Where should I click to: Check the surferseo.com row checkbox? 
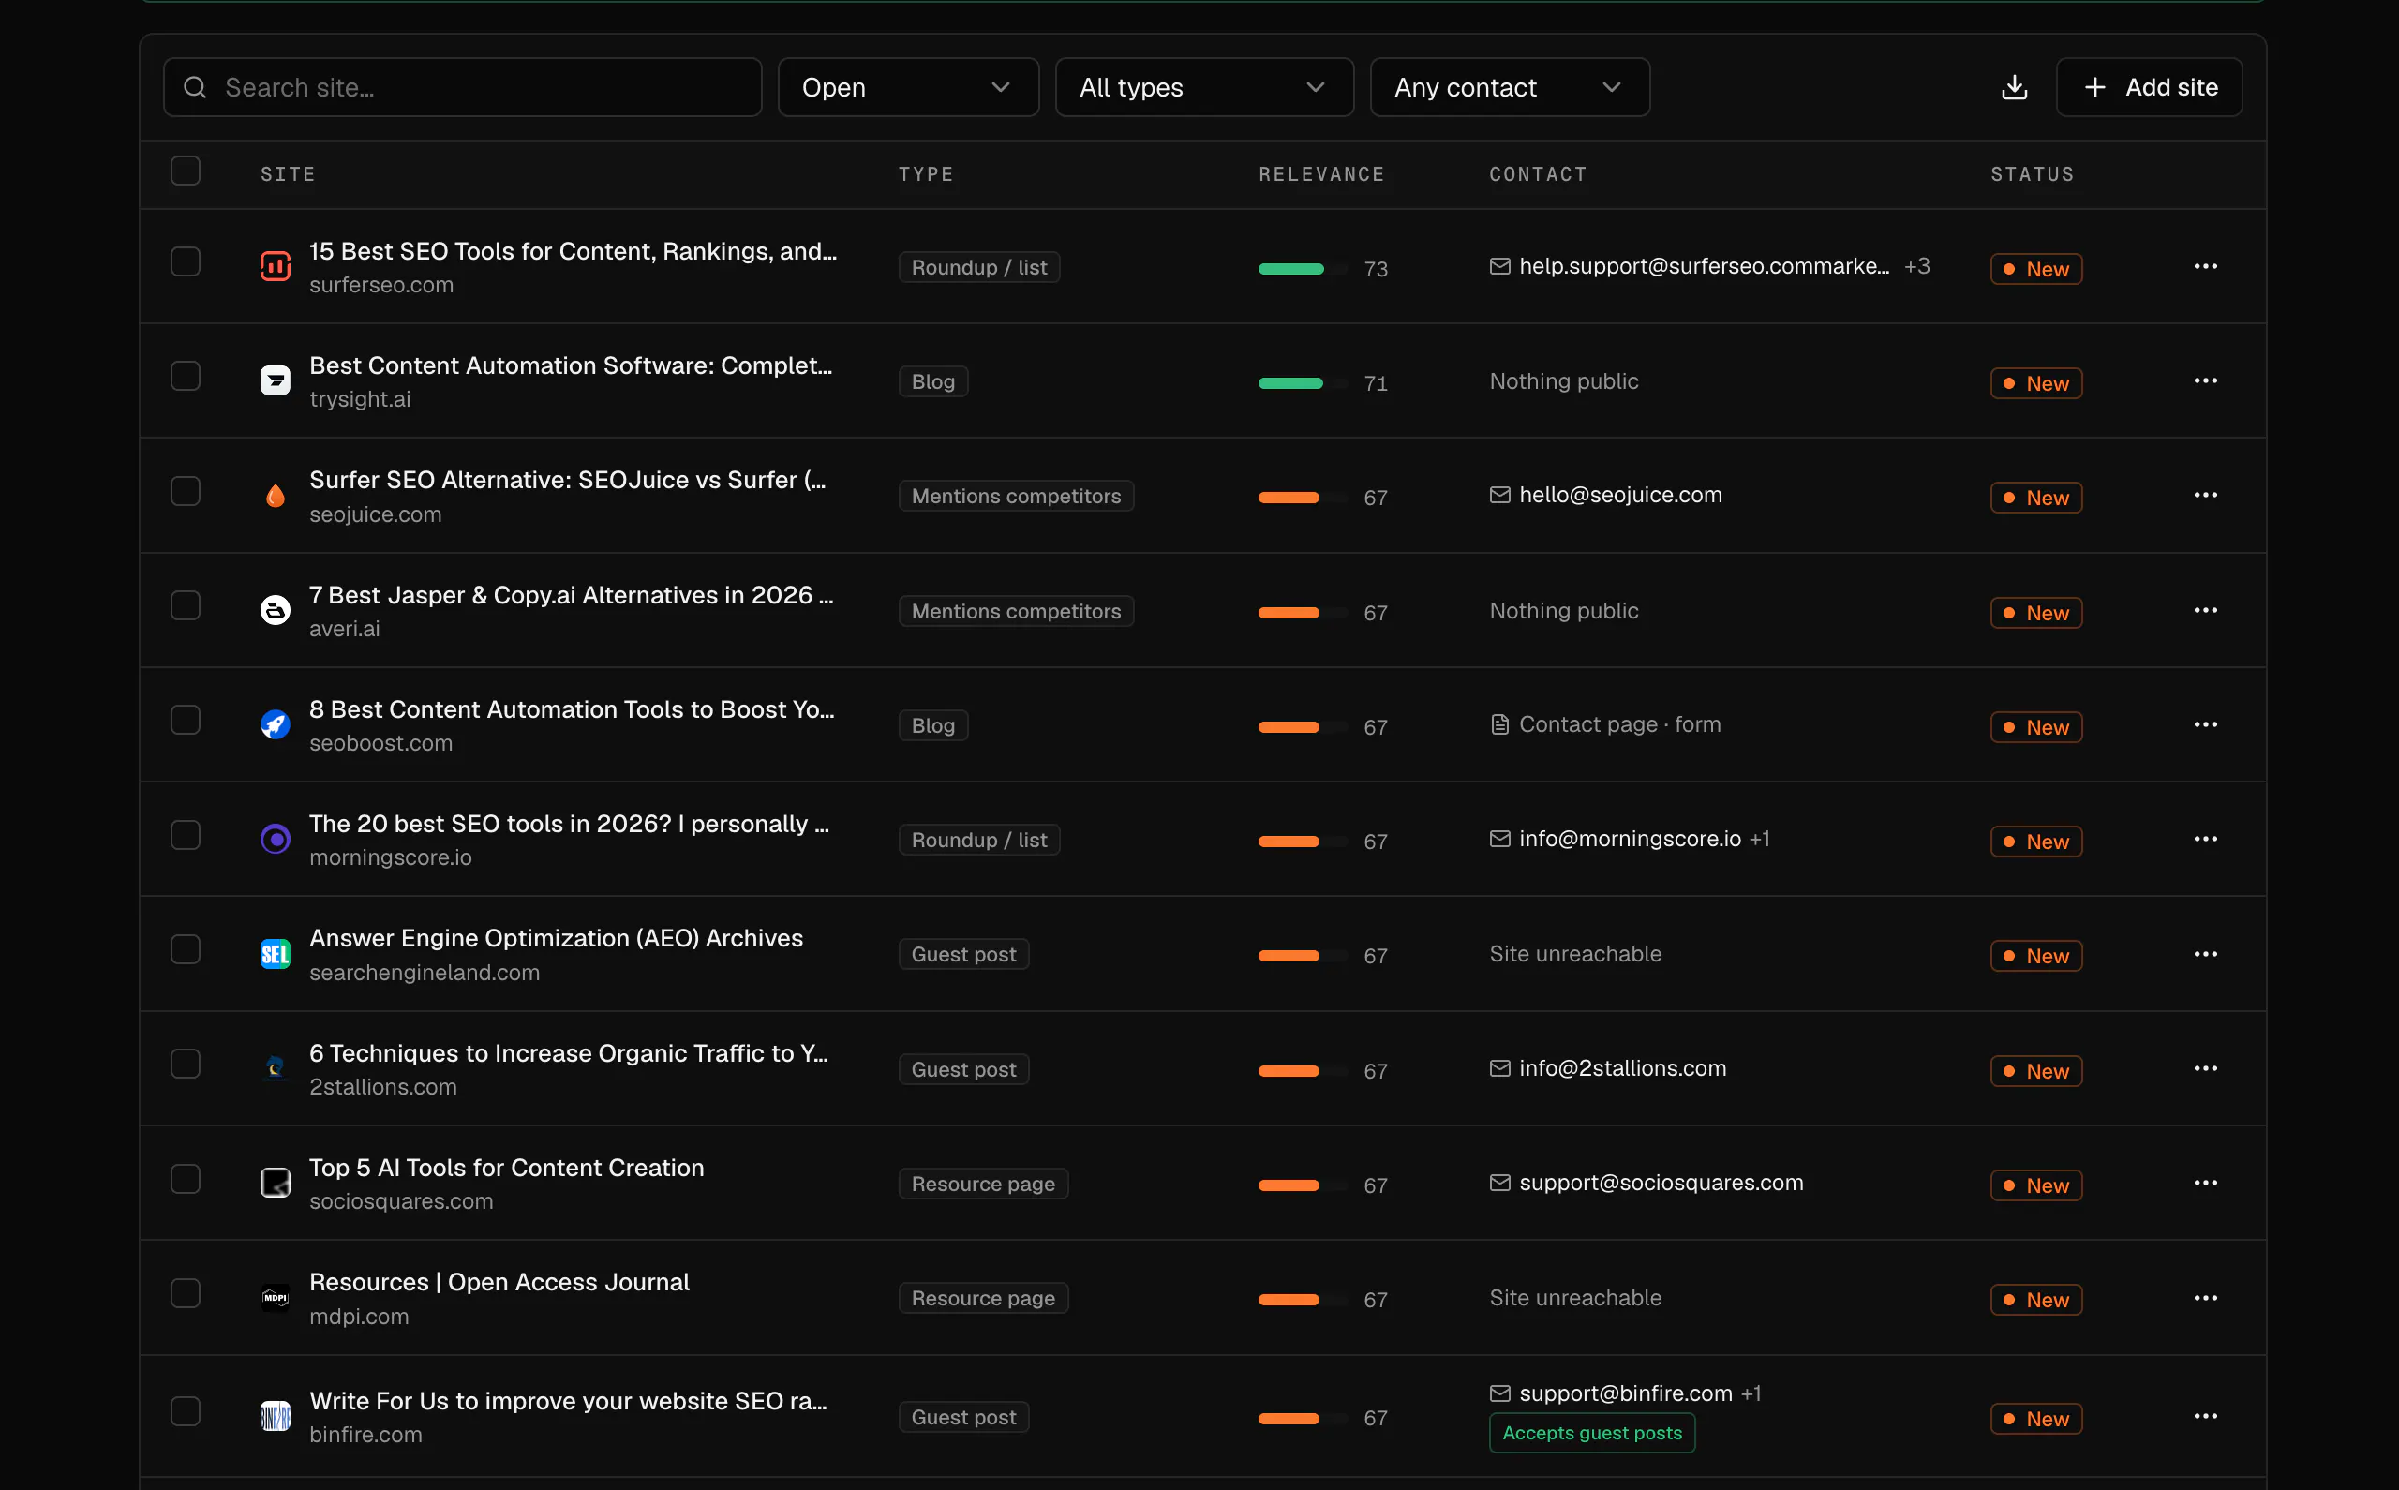point(186,261)
